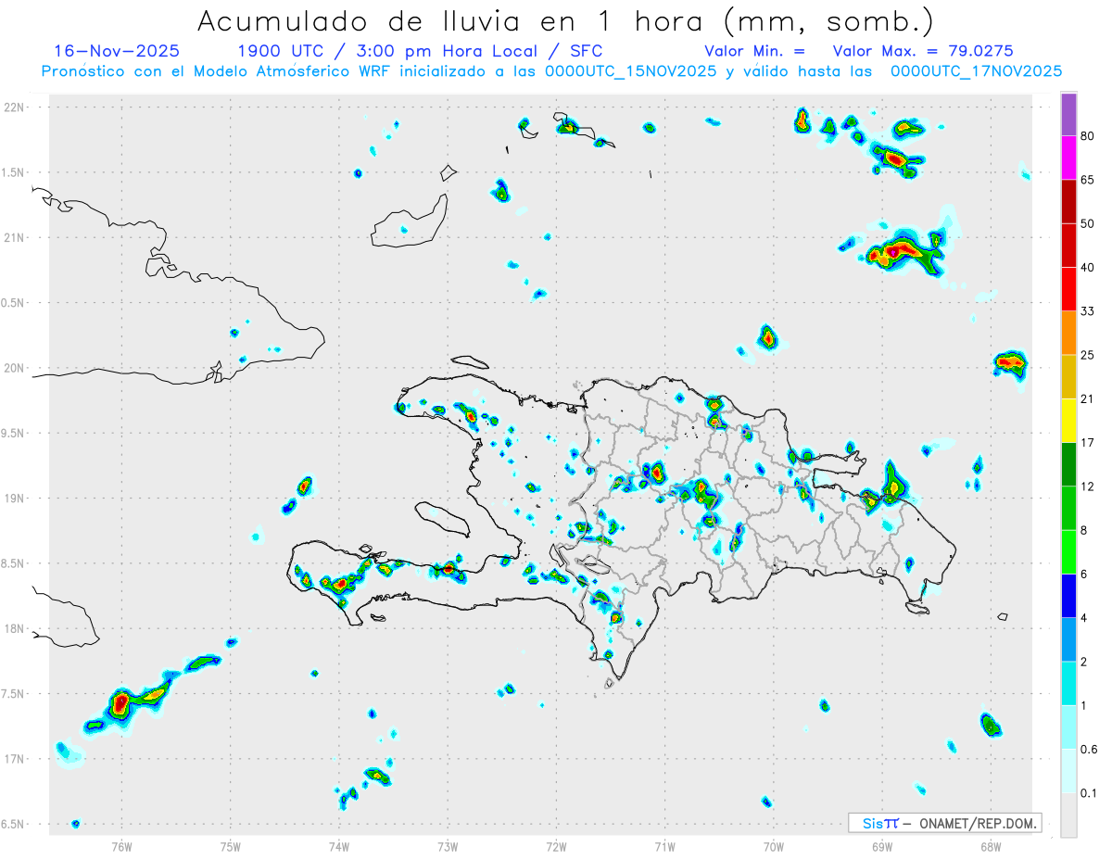Click the "0000UTC_17NOV2025" valid-until time
The width and height of the screenshot is (1112, 859).
point(976,71)
